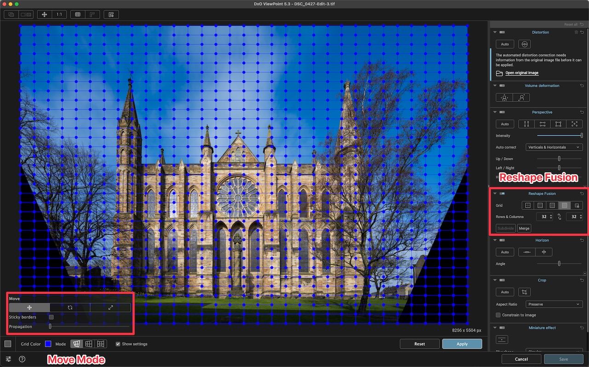Click the Merge button in Reshape Fusion
The image size is (589, 367).
[524, 228]
